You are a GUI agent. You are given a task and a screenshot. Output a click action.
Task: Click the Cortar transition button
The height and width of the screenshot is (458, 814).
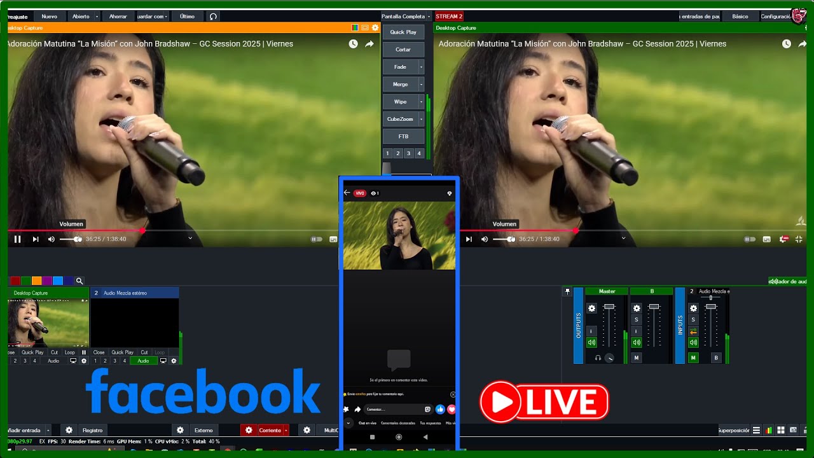(403, 50)
